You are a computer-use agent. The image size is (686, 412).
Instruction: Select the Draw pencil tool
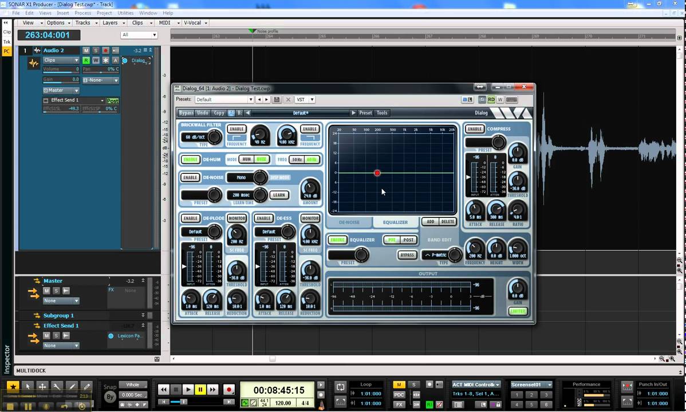pos(72,386)
